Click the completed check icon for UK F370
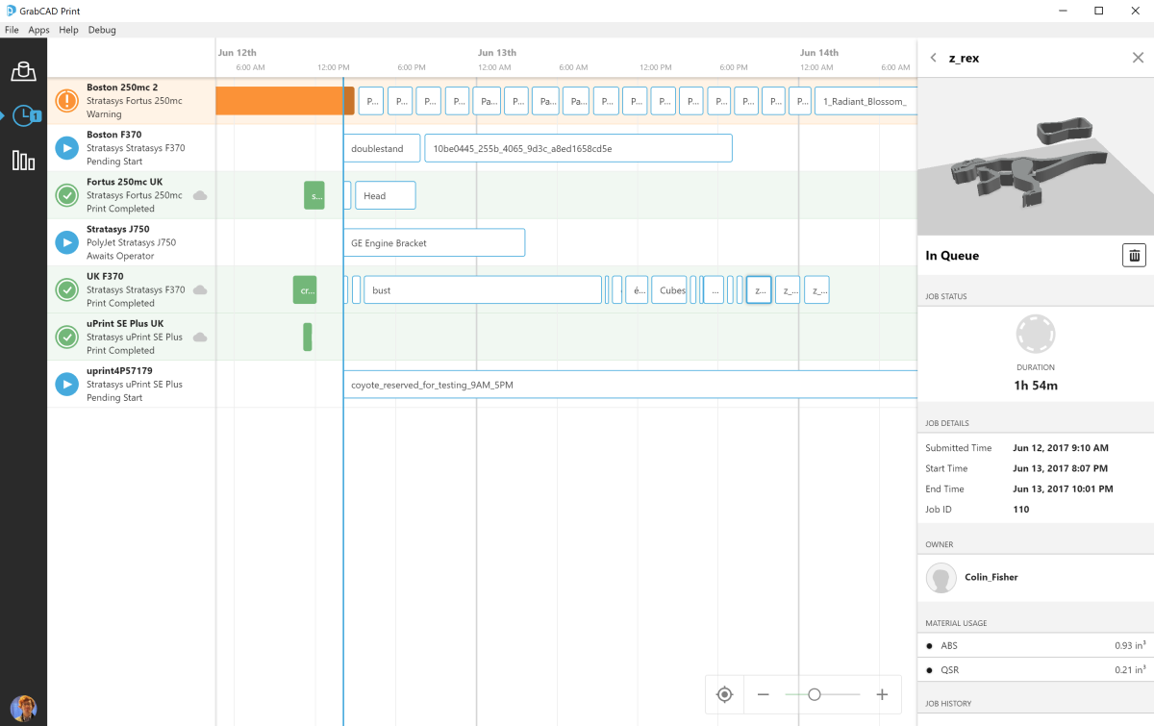This screenshot has width=1154, height=726. click(x=66, y=289)
